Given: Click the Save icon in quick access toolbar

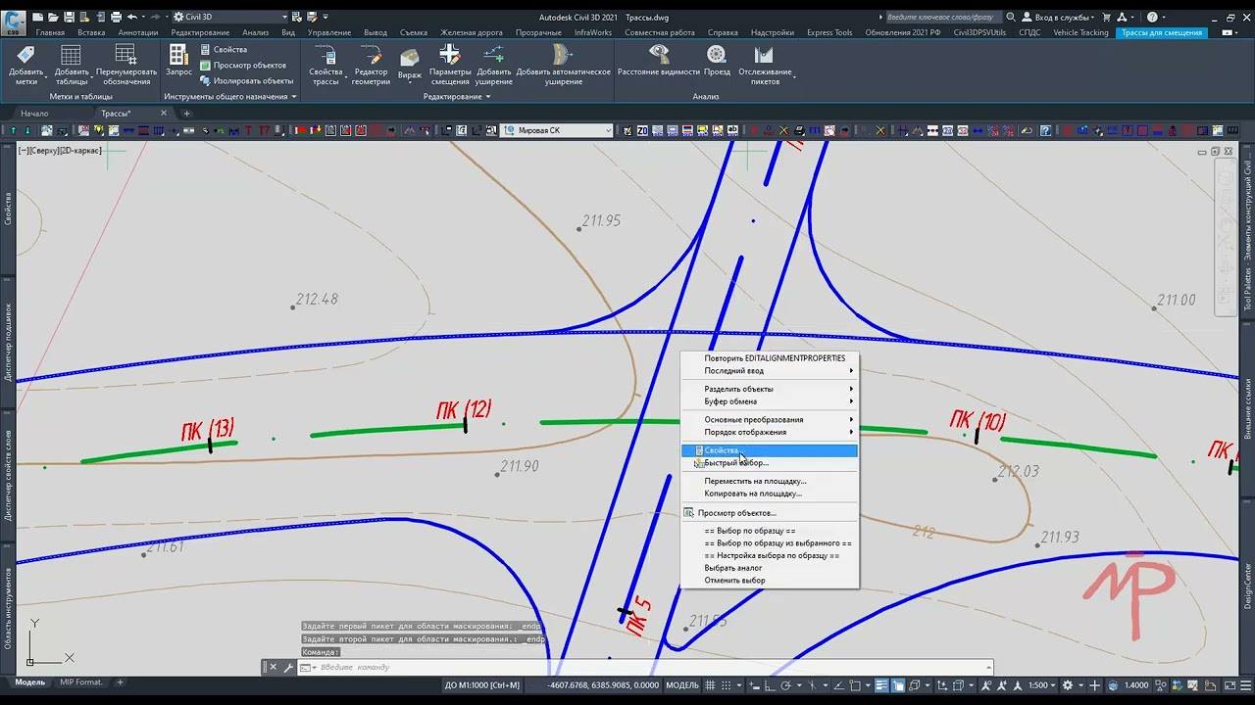Looking at the screenshot, I should [69, 17].
